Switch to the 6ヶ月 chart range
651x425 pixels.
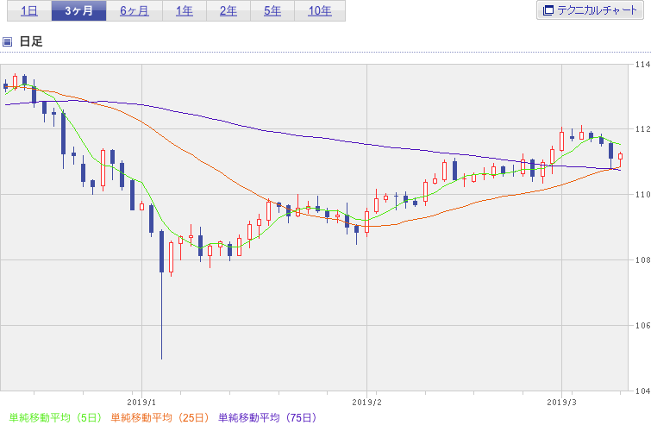click(x=135, y=11)
